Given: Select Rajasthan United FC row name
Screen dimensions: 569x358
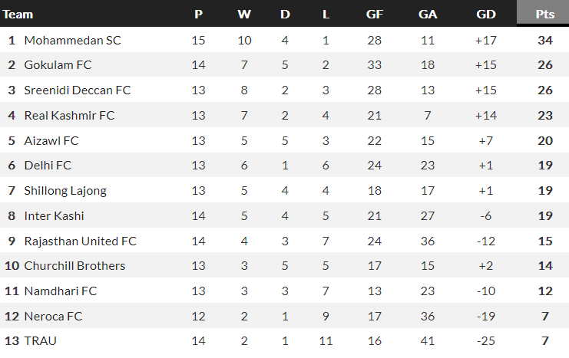Looking at the screenshot, I should pyautogui.click(x=80, y=241).
